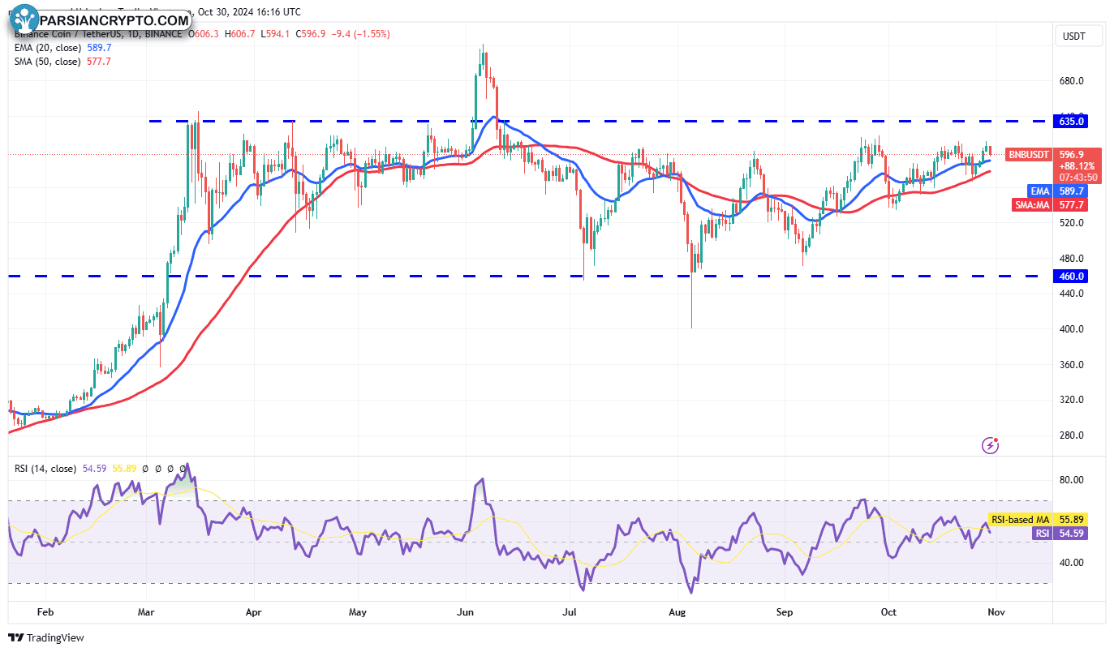
Task: Click the O606.3 open price value
Action: tap(203, 34)
